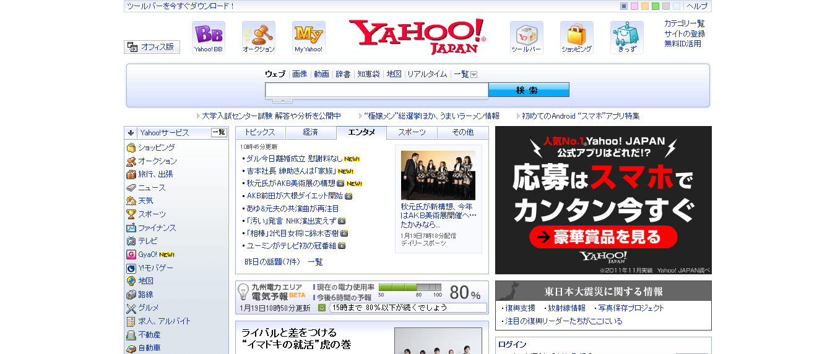Open the ヘルプ link
835x354 pixels.
tap(697, 6)
